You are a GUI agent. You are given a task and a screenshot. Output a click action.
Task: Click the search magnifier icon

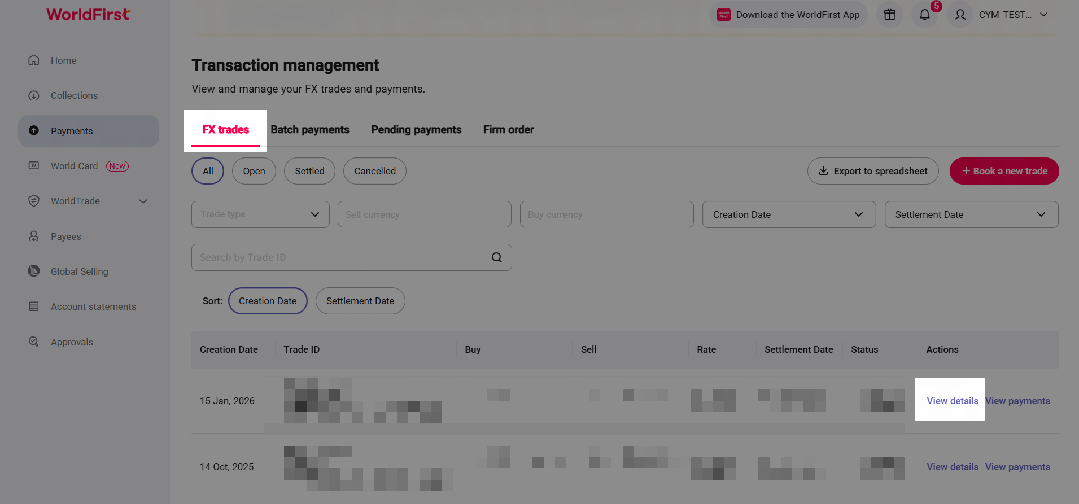497,257
